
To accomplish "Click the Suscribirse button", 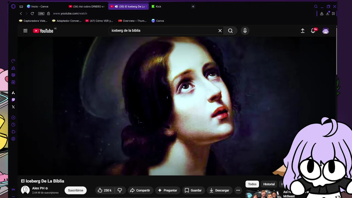I will tap(76, 190).
